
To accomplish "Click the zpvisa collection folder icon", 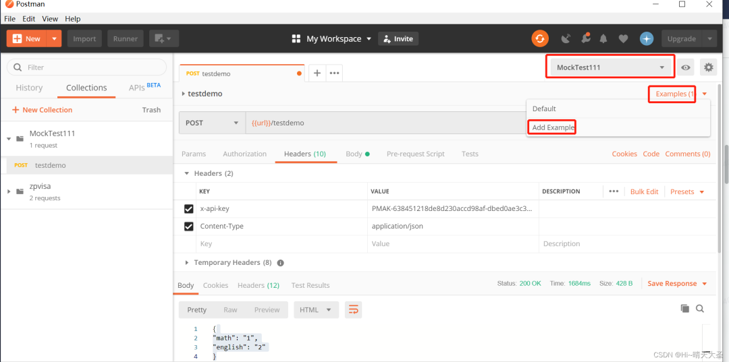I will [20, 191].
